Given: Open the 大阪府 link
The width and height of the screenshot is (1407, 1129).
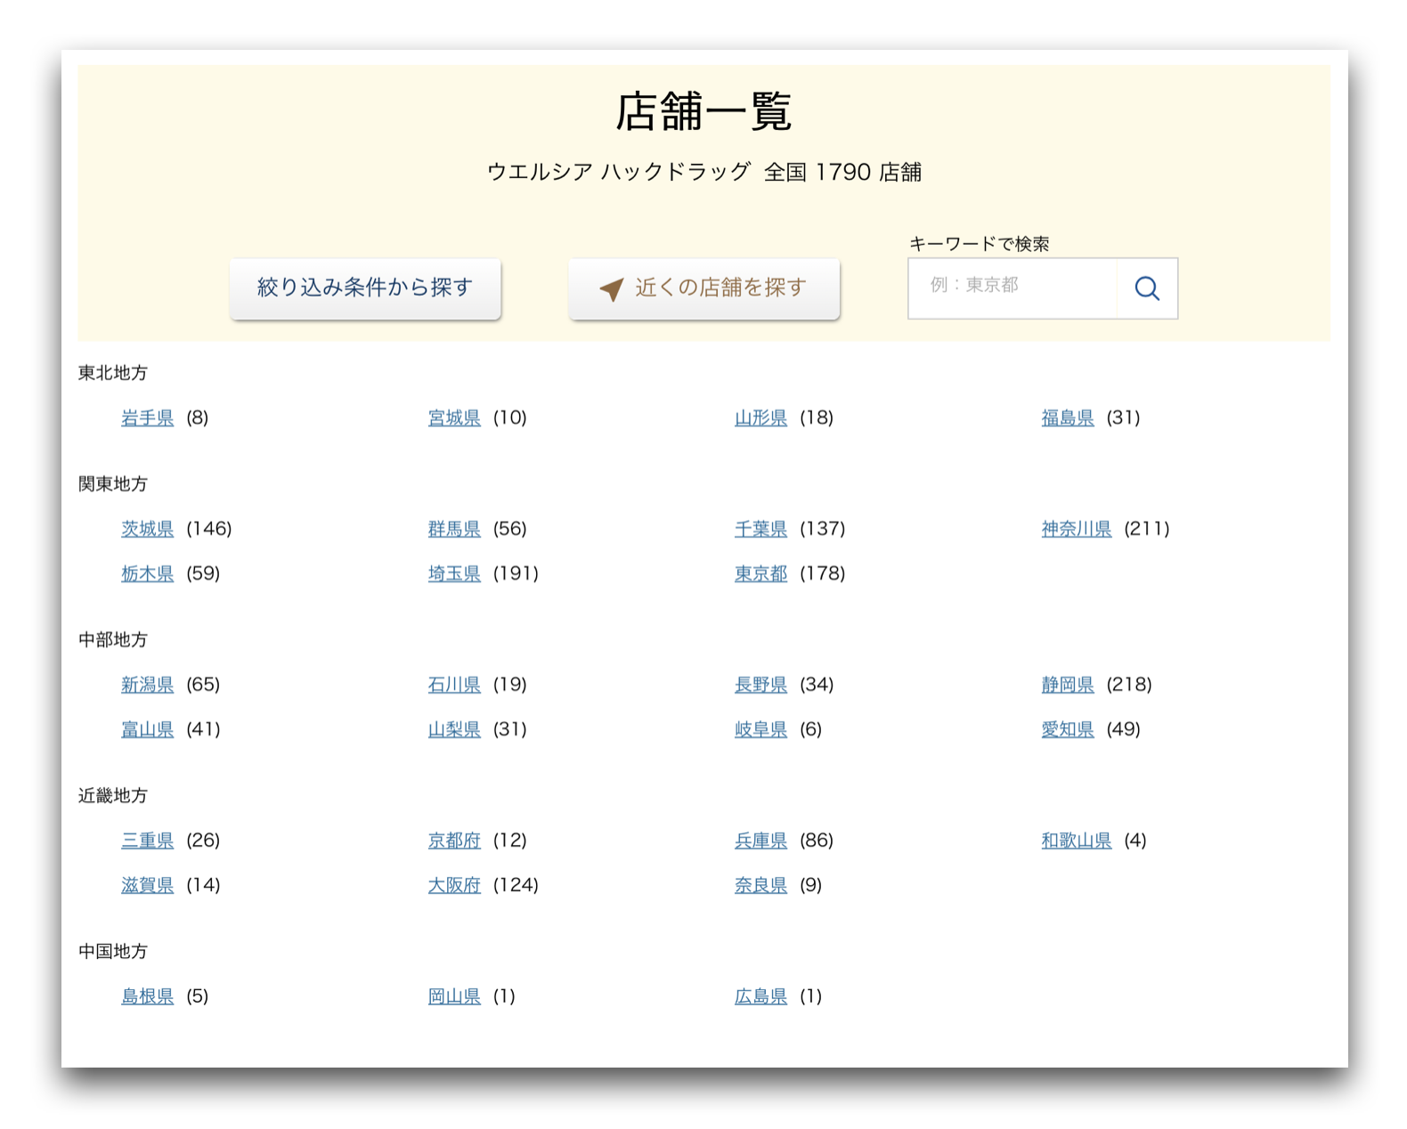Looking at the screenshot, I should pos(454,885).
